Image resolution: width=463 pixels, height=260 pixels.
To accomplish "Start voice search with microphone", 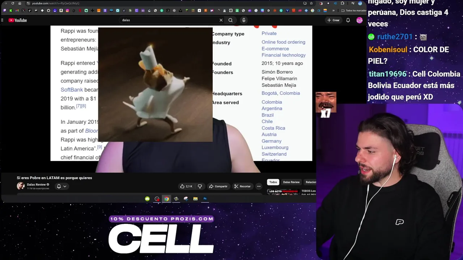I will click(x=244, y=20).
